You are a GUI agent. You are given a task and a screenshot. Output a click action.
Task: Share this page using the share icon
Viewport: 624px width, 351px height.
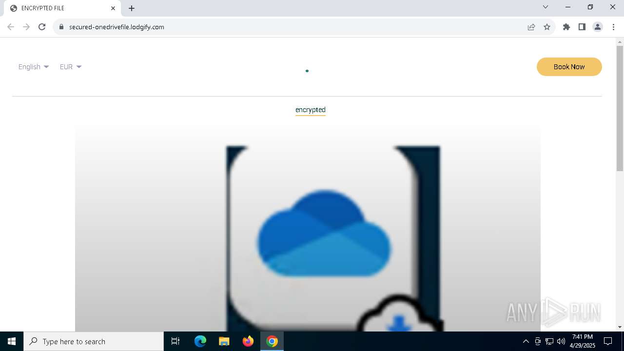[531, 27]
